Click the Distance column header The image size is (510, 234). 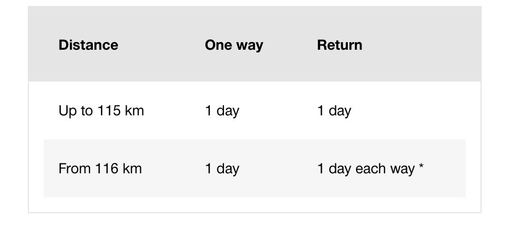(x=88, y=45)
